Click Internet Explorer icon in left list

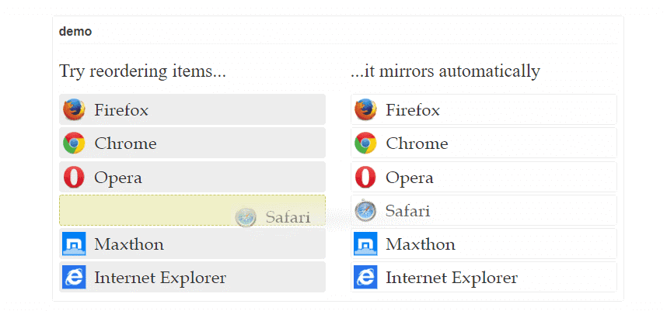pyautogui.click(x=74, y=277)
